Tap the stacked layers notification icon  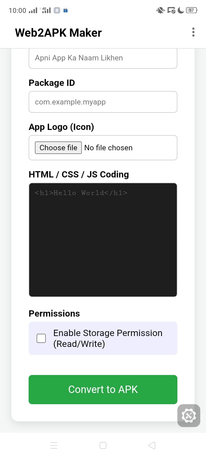tap(57, 10)
